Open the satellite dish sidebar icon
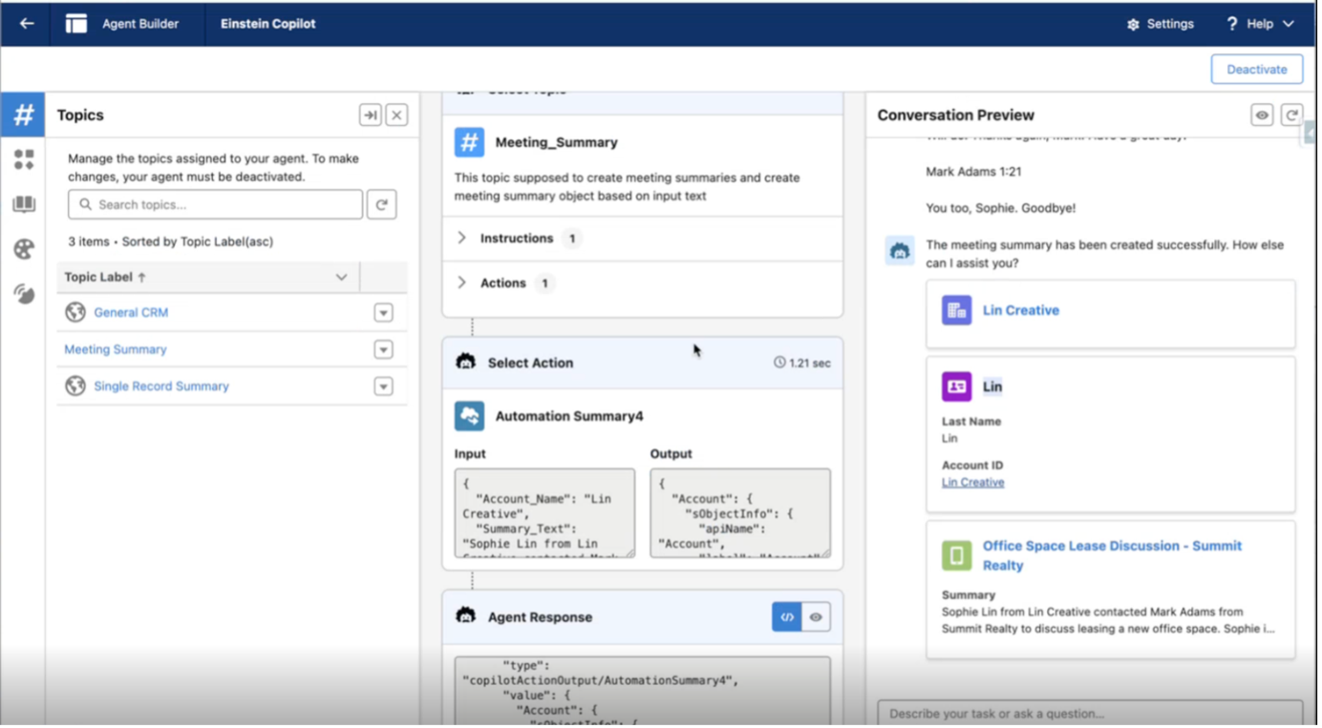This screenshot has height=728, width=1322. pos(24,294)
